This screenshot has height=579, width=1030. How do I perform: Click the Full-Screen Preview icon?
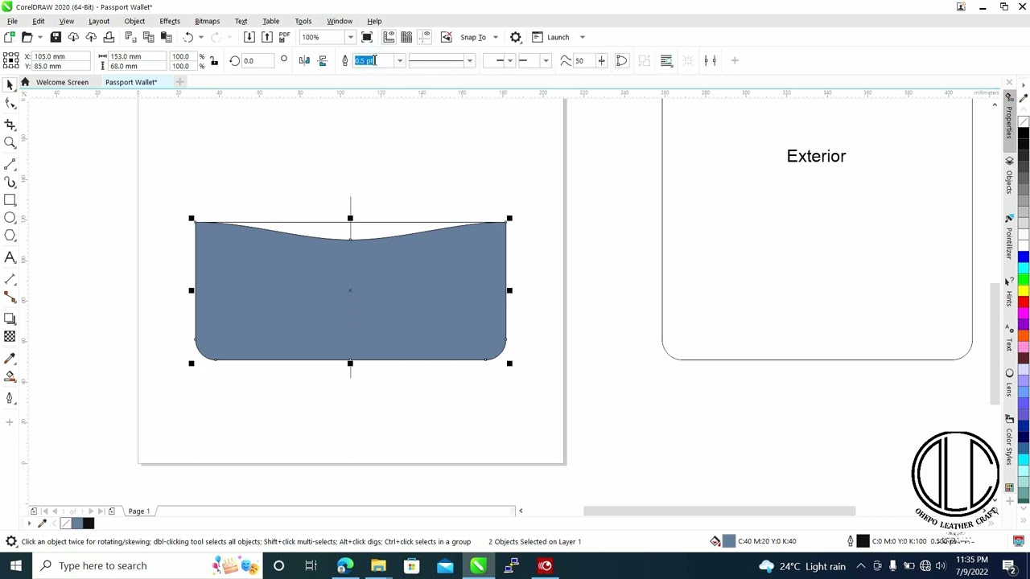(367, 37)
